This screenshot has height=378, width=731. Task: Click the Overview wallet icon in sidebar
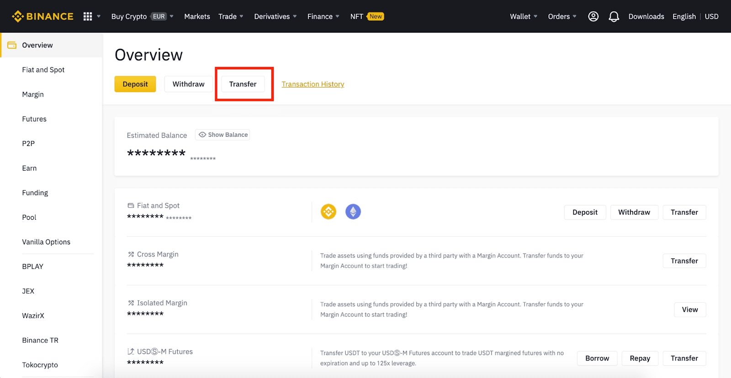pos(12,45)
